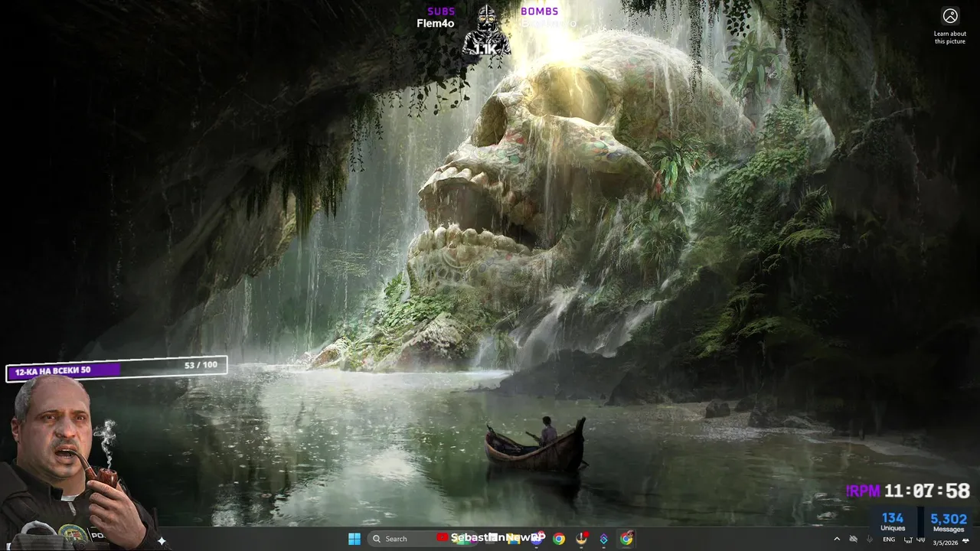Open the first Chrome taskbar icon
The width and height of the screenshot is (980, 551).
pos(559,539)
